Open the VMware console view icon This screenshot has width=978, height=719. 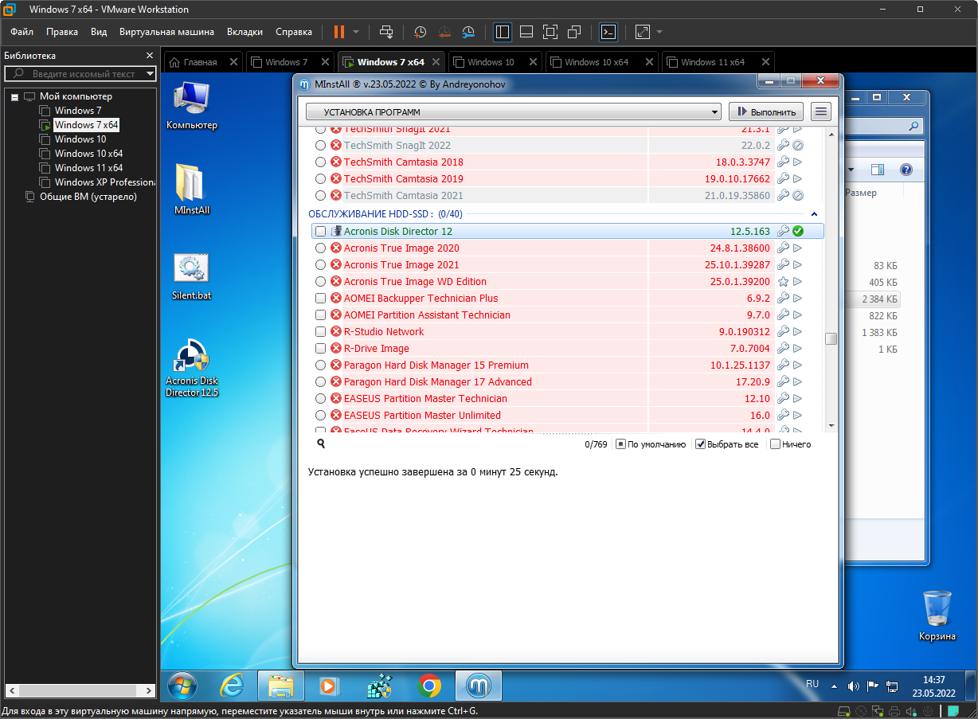pyautogui.click(x=608, y=32)
